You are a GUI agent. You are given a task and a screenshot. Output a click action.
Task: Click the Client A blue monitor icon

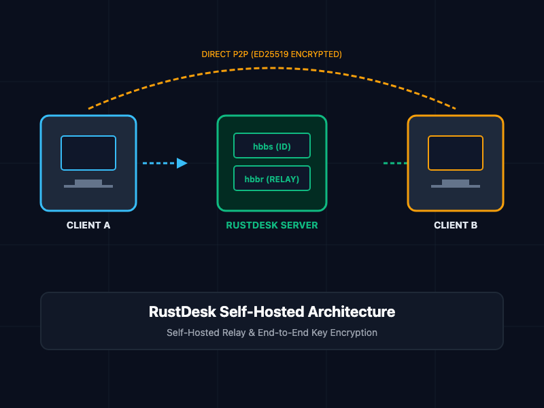tap(88, 162)
